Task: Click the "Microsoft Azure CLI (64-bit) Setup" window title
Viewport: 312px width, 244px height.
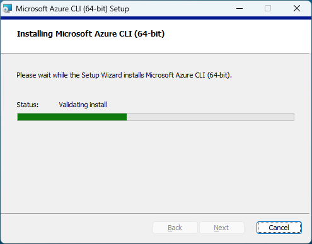Action: click(72, 9)
